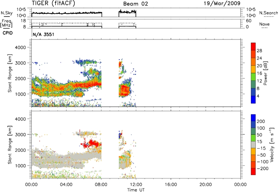Click the 'N.Search' legend label

coord(268,13)
